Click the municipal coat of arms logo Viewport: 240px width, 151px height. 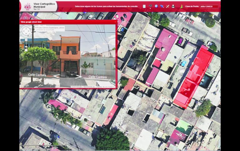[x=27, y=6]
